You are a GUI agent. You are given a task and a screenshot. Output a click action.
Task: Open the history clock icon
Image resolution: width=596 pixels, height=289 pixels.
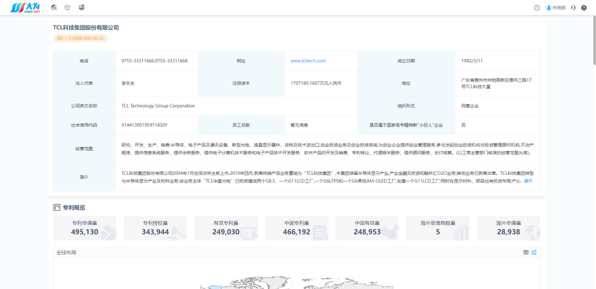pos(537,8)
